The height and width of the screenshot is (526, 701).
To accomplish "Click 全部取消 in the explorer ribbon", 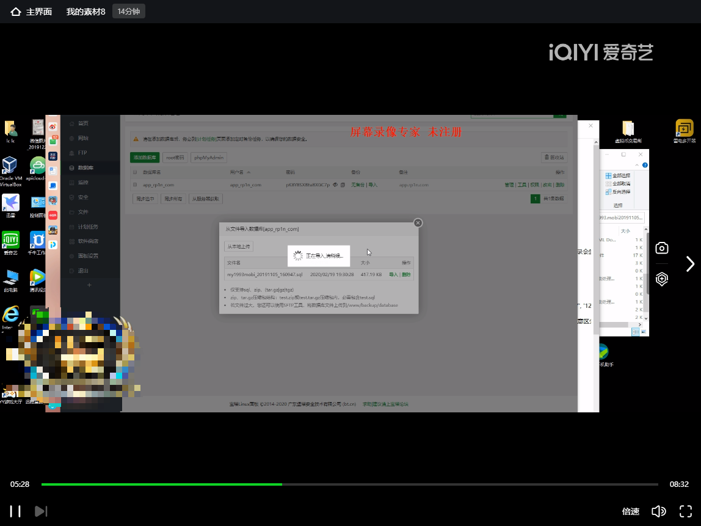I will tap(618, 184).
